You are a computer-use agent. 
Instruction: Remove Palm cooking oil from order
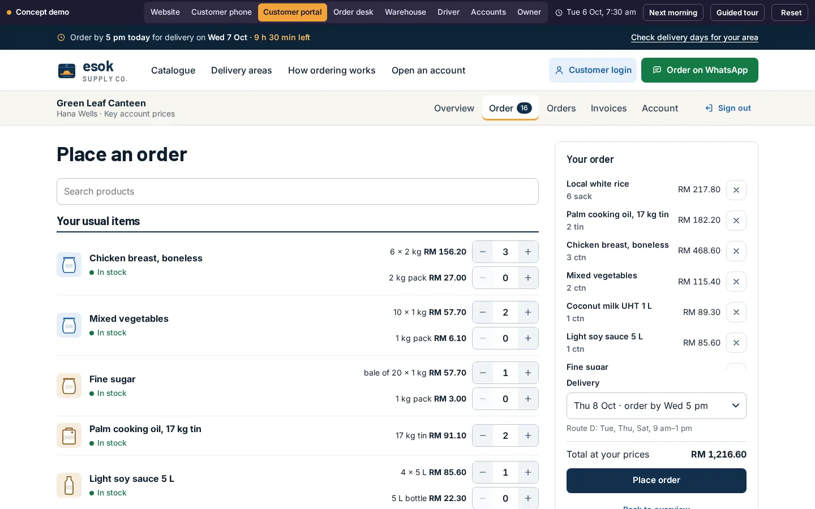(736, 221)
